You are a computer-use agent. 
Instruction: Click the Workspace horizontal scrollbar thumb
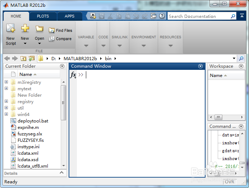pyautogui.click(x=218, y=117)
